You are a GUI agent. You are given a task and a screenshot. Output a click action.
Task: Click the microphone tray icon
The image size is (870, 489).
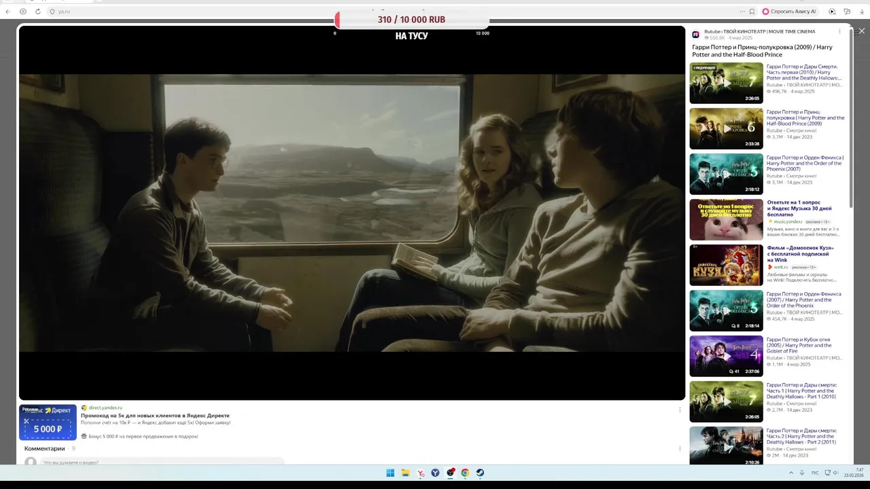803,473
